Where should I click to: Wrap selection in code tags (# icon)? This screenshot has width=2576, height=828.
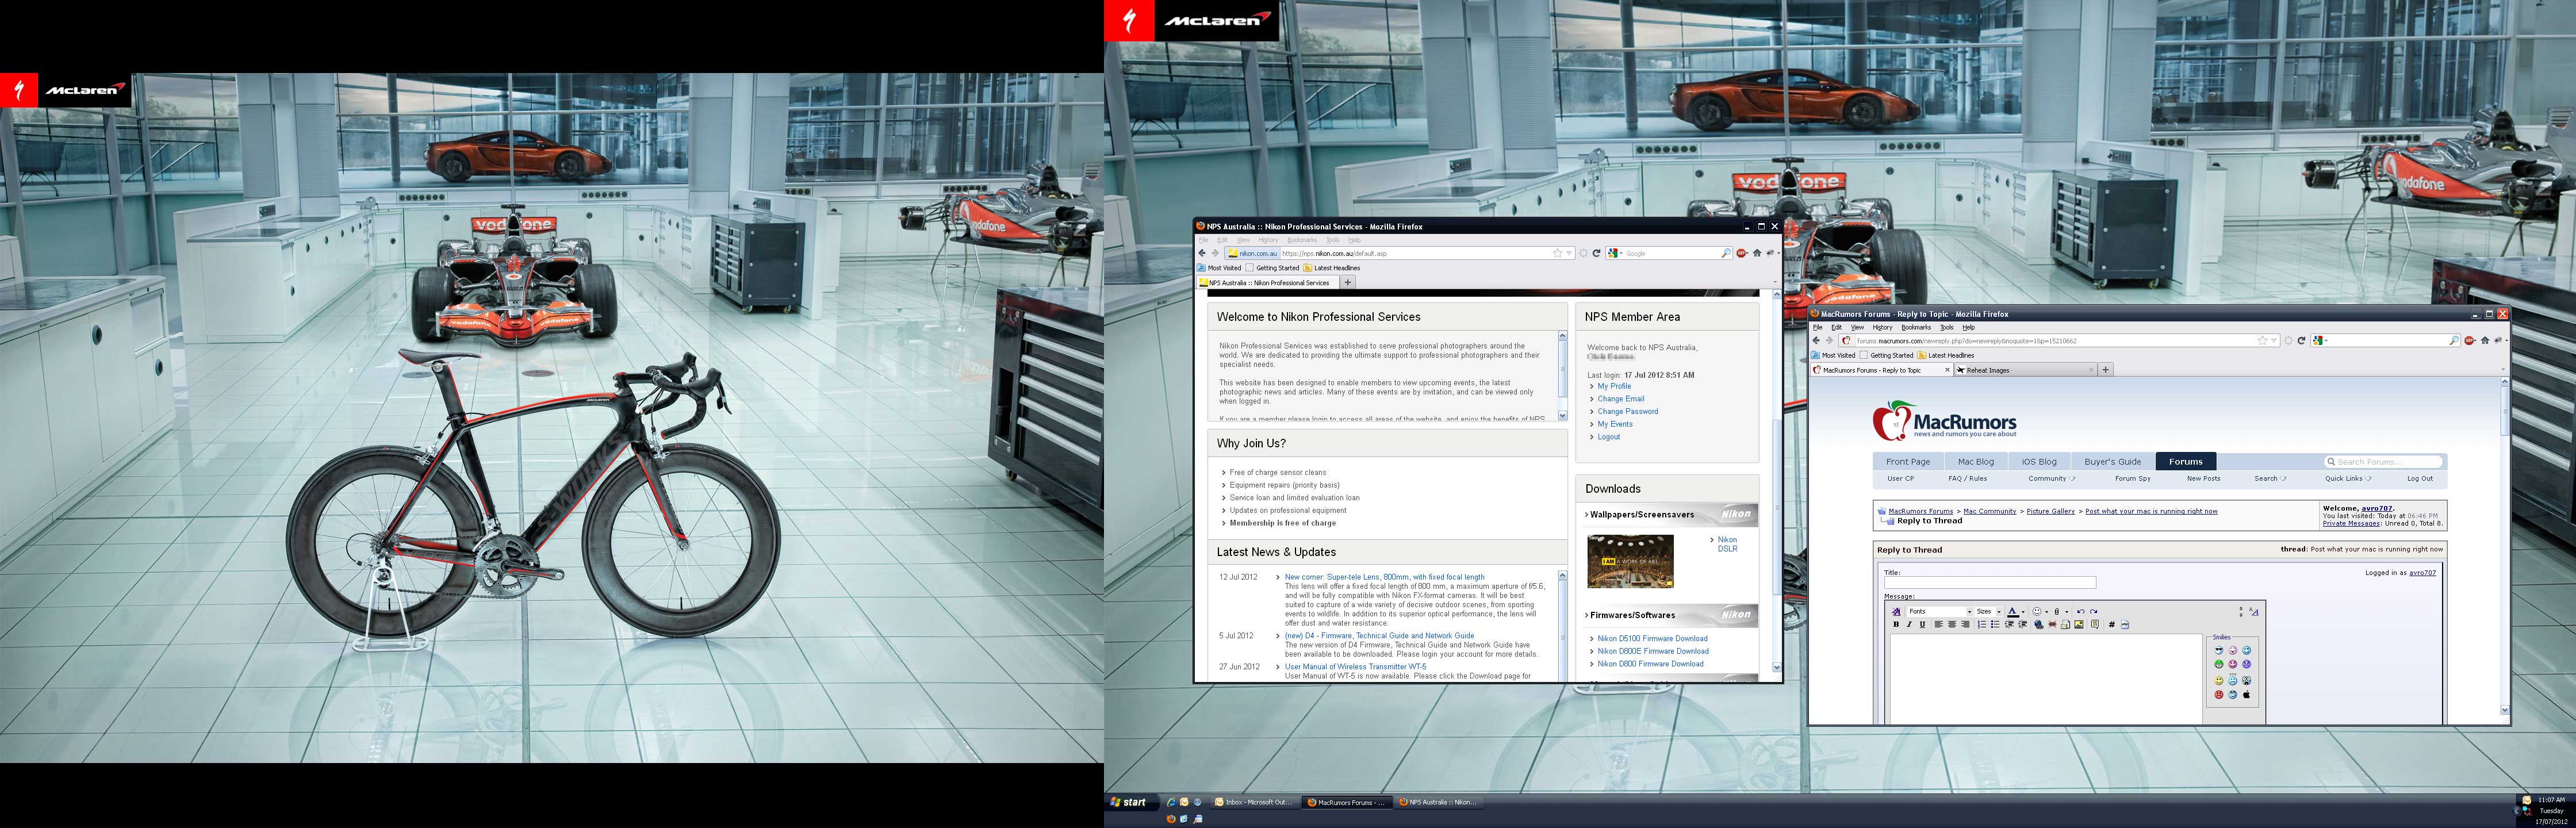click(x=2111, y=625)
